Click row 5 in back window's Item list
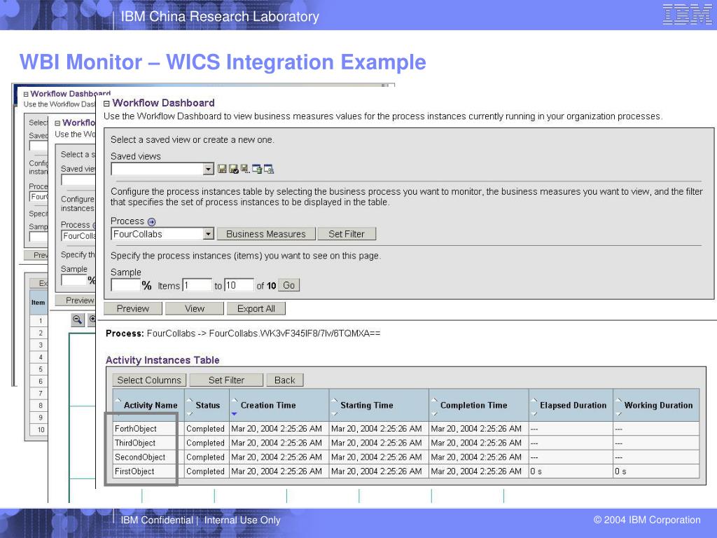This screenshot has height=538, width=717. coord(40,369)
